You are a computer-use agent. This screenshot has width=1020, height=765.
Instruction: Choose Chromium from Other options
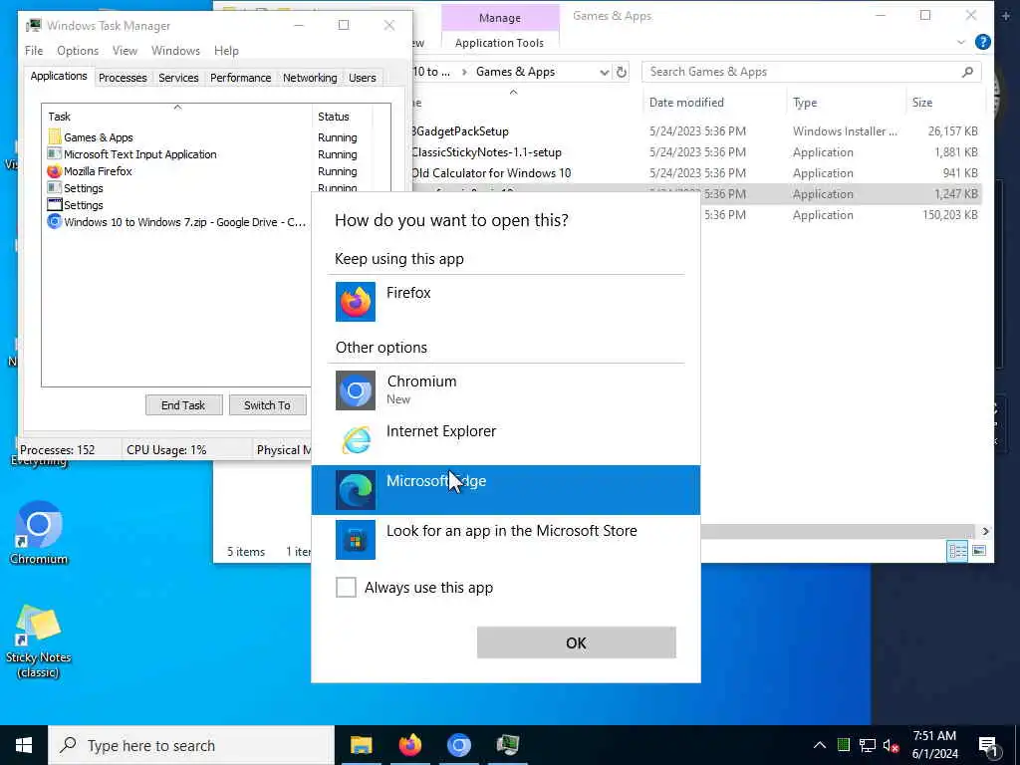point(505,389)
